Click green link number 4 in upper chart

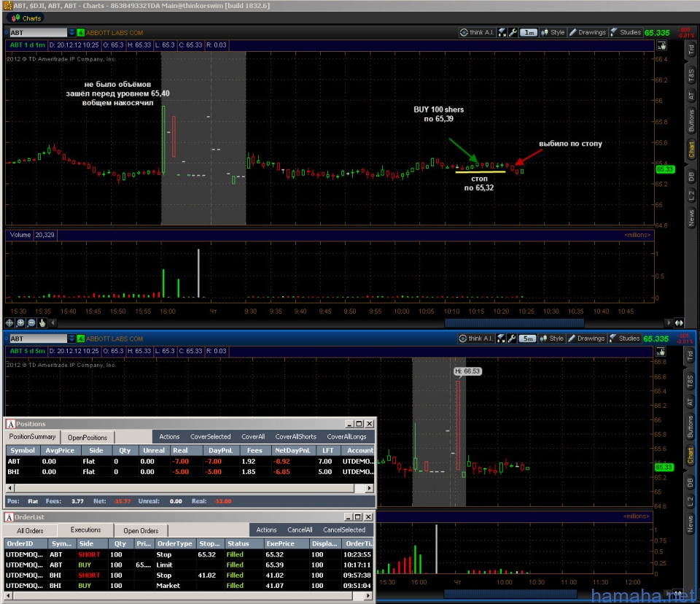80,33
